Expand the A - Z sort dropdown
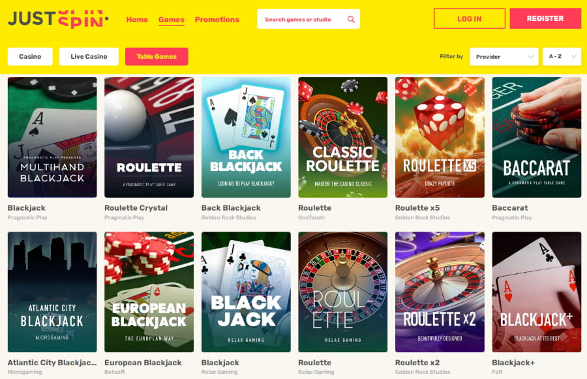This screenshot has width=587, height=379. [x=562, y=57]
